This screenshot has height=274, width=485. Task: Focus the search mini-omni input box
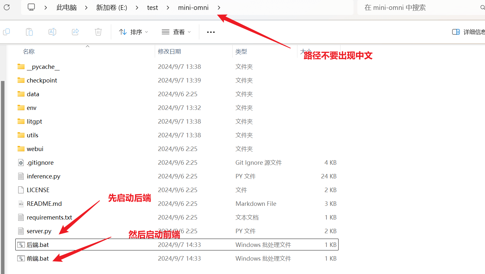coord(420,7)
